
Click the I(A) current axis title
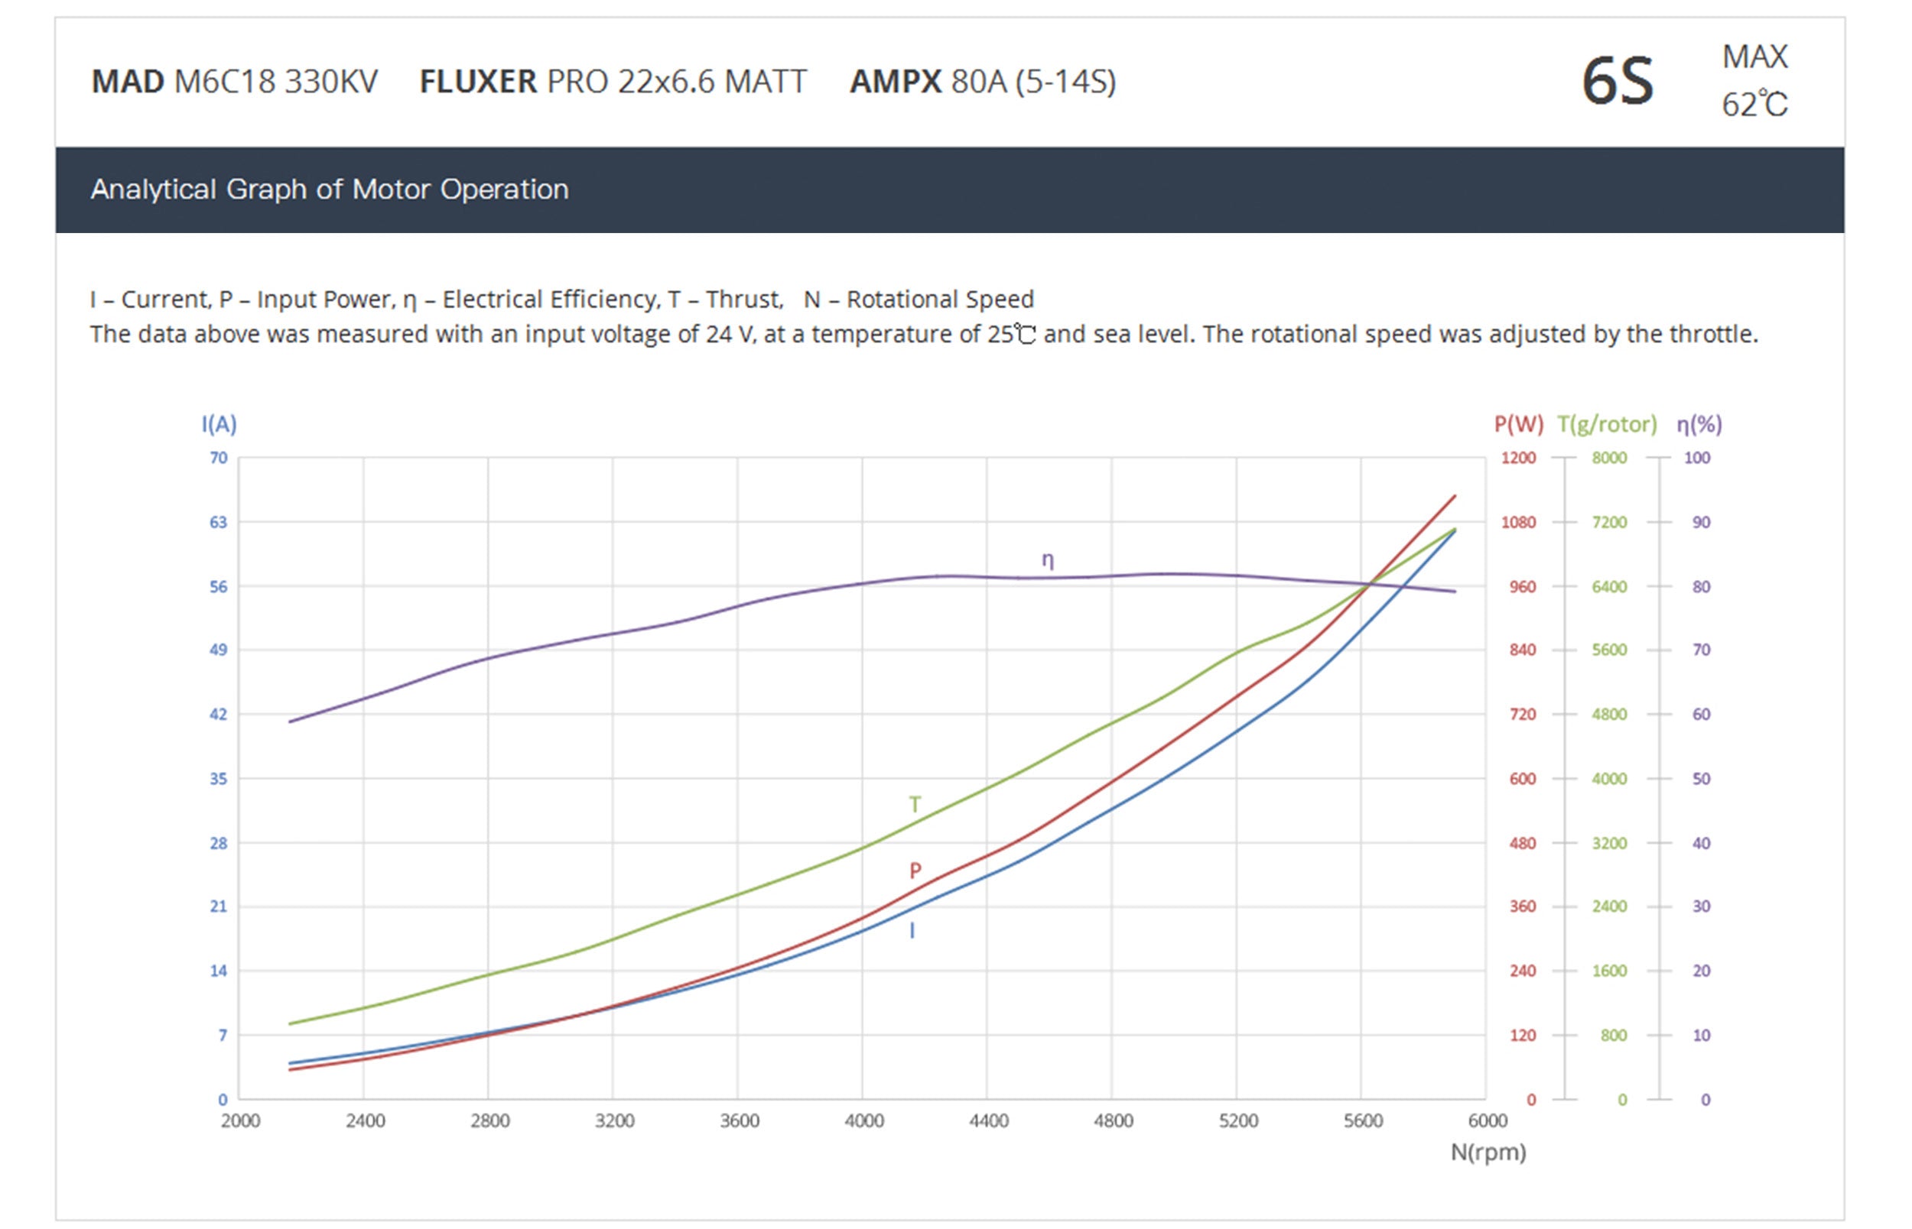tap(219, 423)
